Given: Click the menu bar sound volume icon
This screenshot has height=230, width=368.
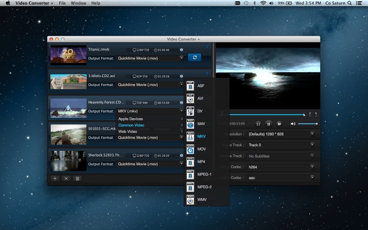Looking at the screenshot, I should coord(271,3).
